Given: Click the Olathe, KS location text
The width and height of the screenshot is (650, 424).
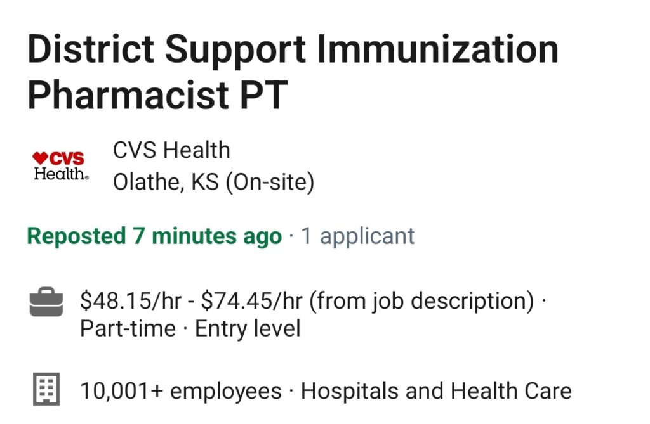Looking at the screenshot, I should (166, 182).
